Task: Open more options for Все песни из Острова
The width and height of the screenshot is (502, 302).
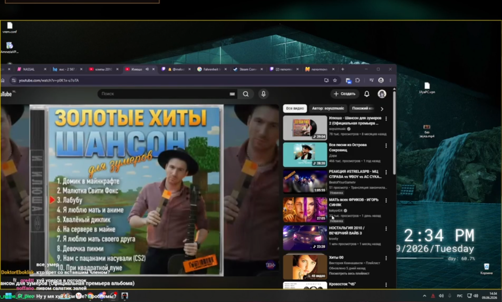Action: (x=386, y=145)
